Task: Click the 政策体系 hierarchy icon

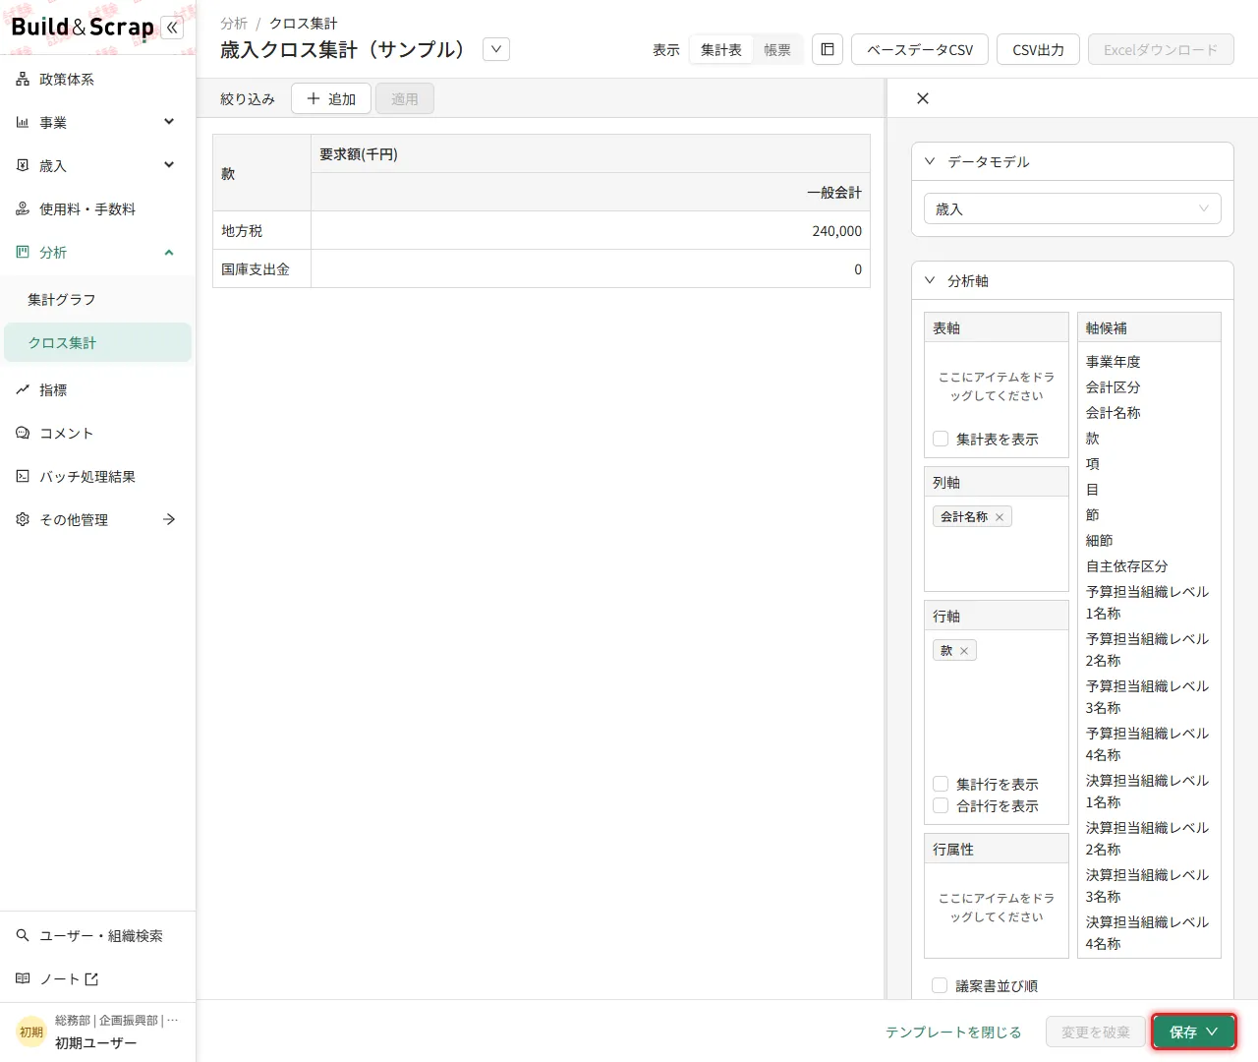Action: pyautogui.click(x=23, y=80)
